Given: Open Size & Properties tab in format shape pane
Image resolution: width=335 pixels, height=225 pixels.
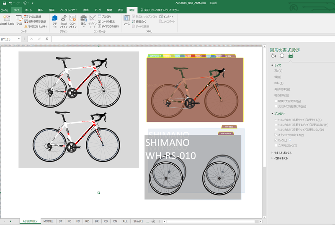Looking at the screenshot, I should pos(290,56).
